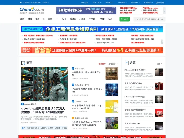
Task: Open topic iPhone16沙漠金色最抢手
Action: click(x=135, y=70)
